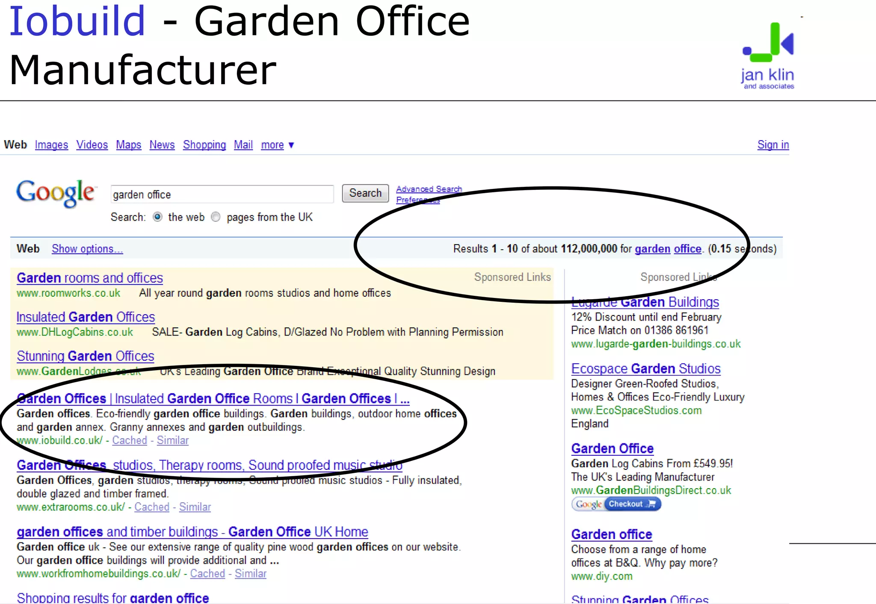The image size is (876, 604).
Task: Open the Videos tab
Action: [x=92, y=145]
